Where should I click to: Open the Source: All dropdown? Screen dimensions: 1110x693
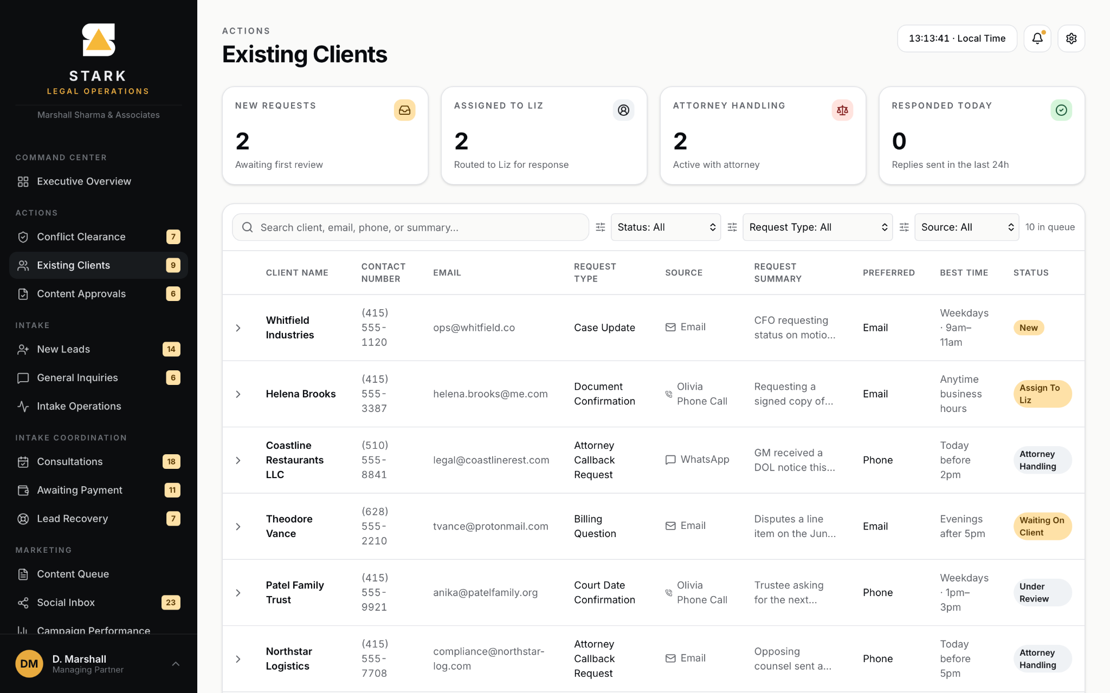click(966, 227)
